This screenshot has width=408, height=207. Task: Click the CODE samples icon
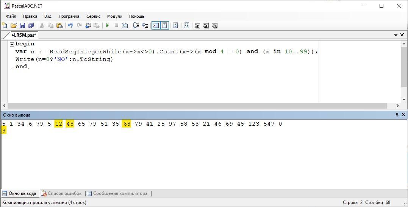point(186,25)
